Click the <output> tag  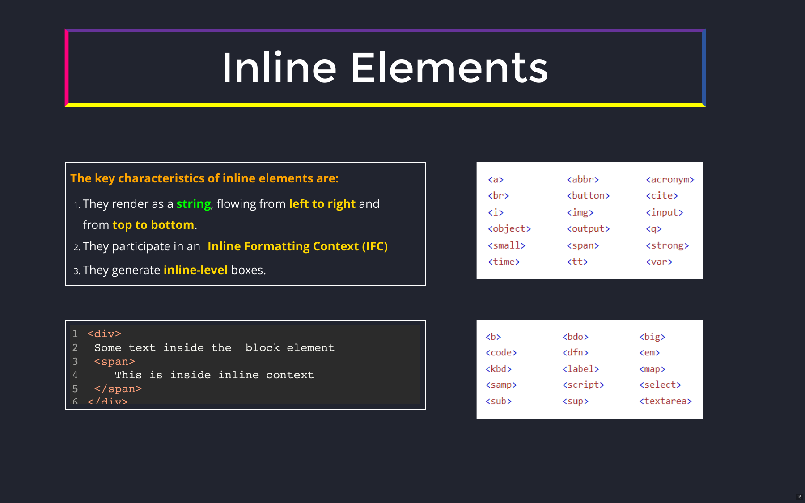pyautogui.click(x=588, y=228)
